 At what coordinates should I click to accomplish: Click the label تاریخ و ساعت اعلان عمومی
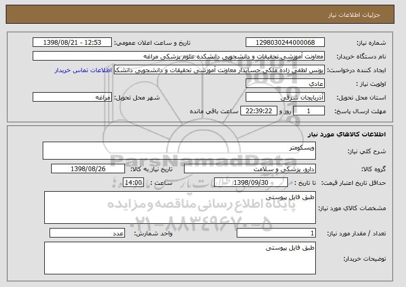coord(152,43)
